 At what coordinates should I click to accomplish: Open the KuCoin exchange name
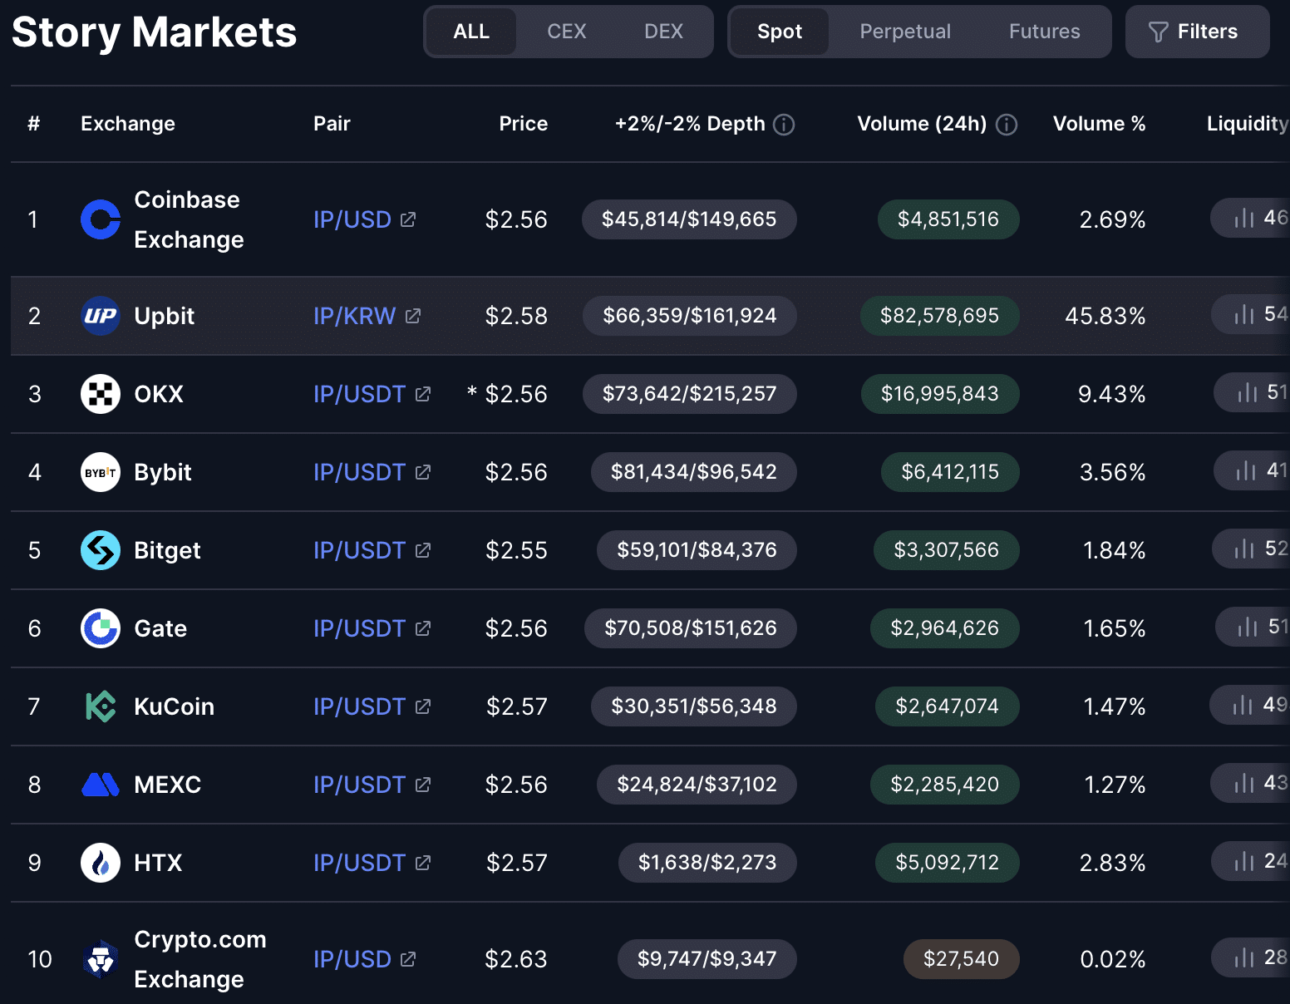[175, 706]
